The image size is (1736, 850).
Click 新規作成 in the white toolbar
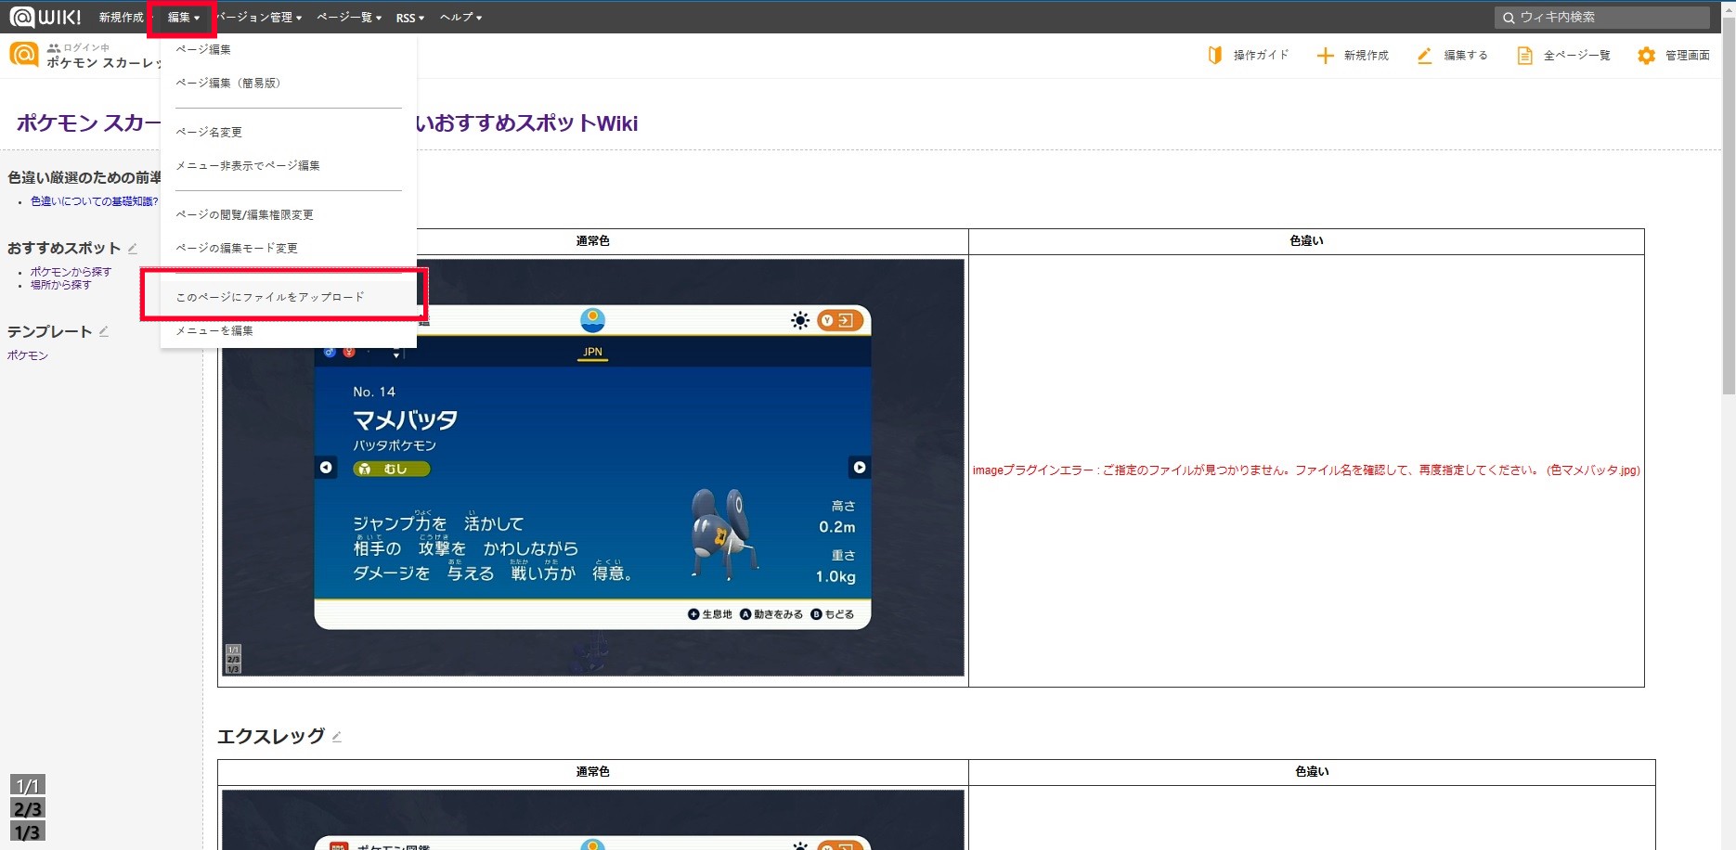point(1367,56)
